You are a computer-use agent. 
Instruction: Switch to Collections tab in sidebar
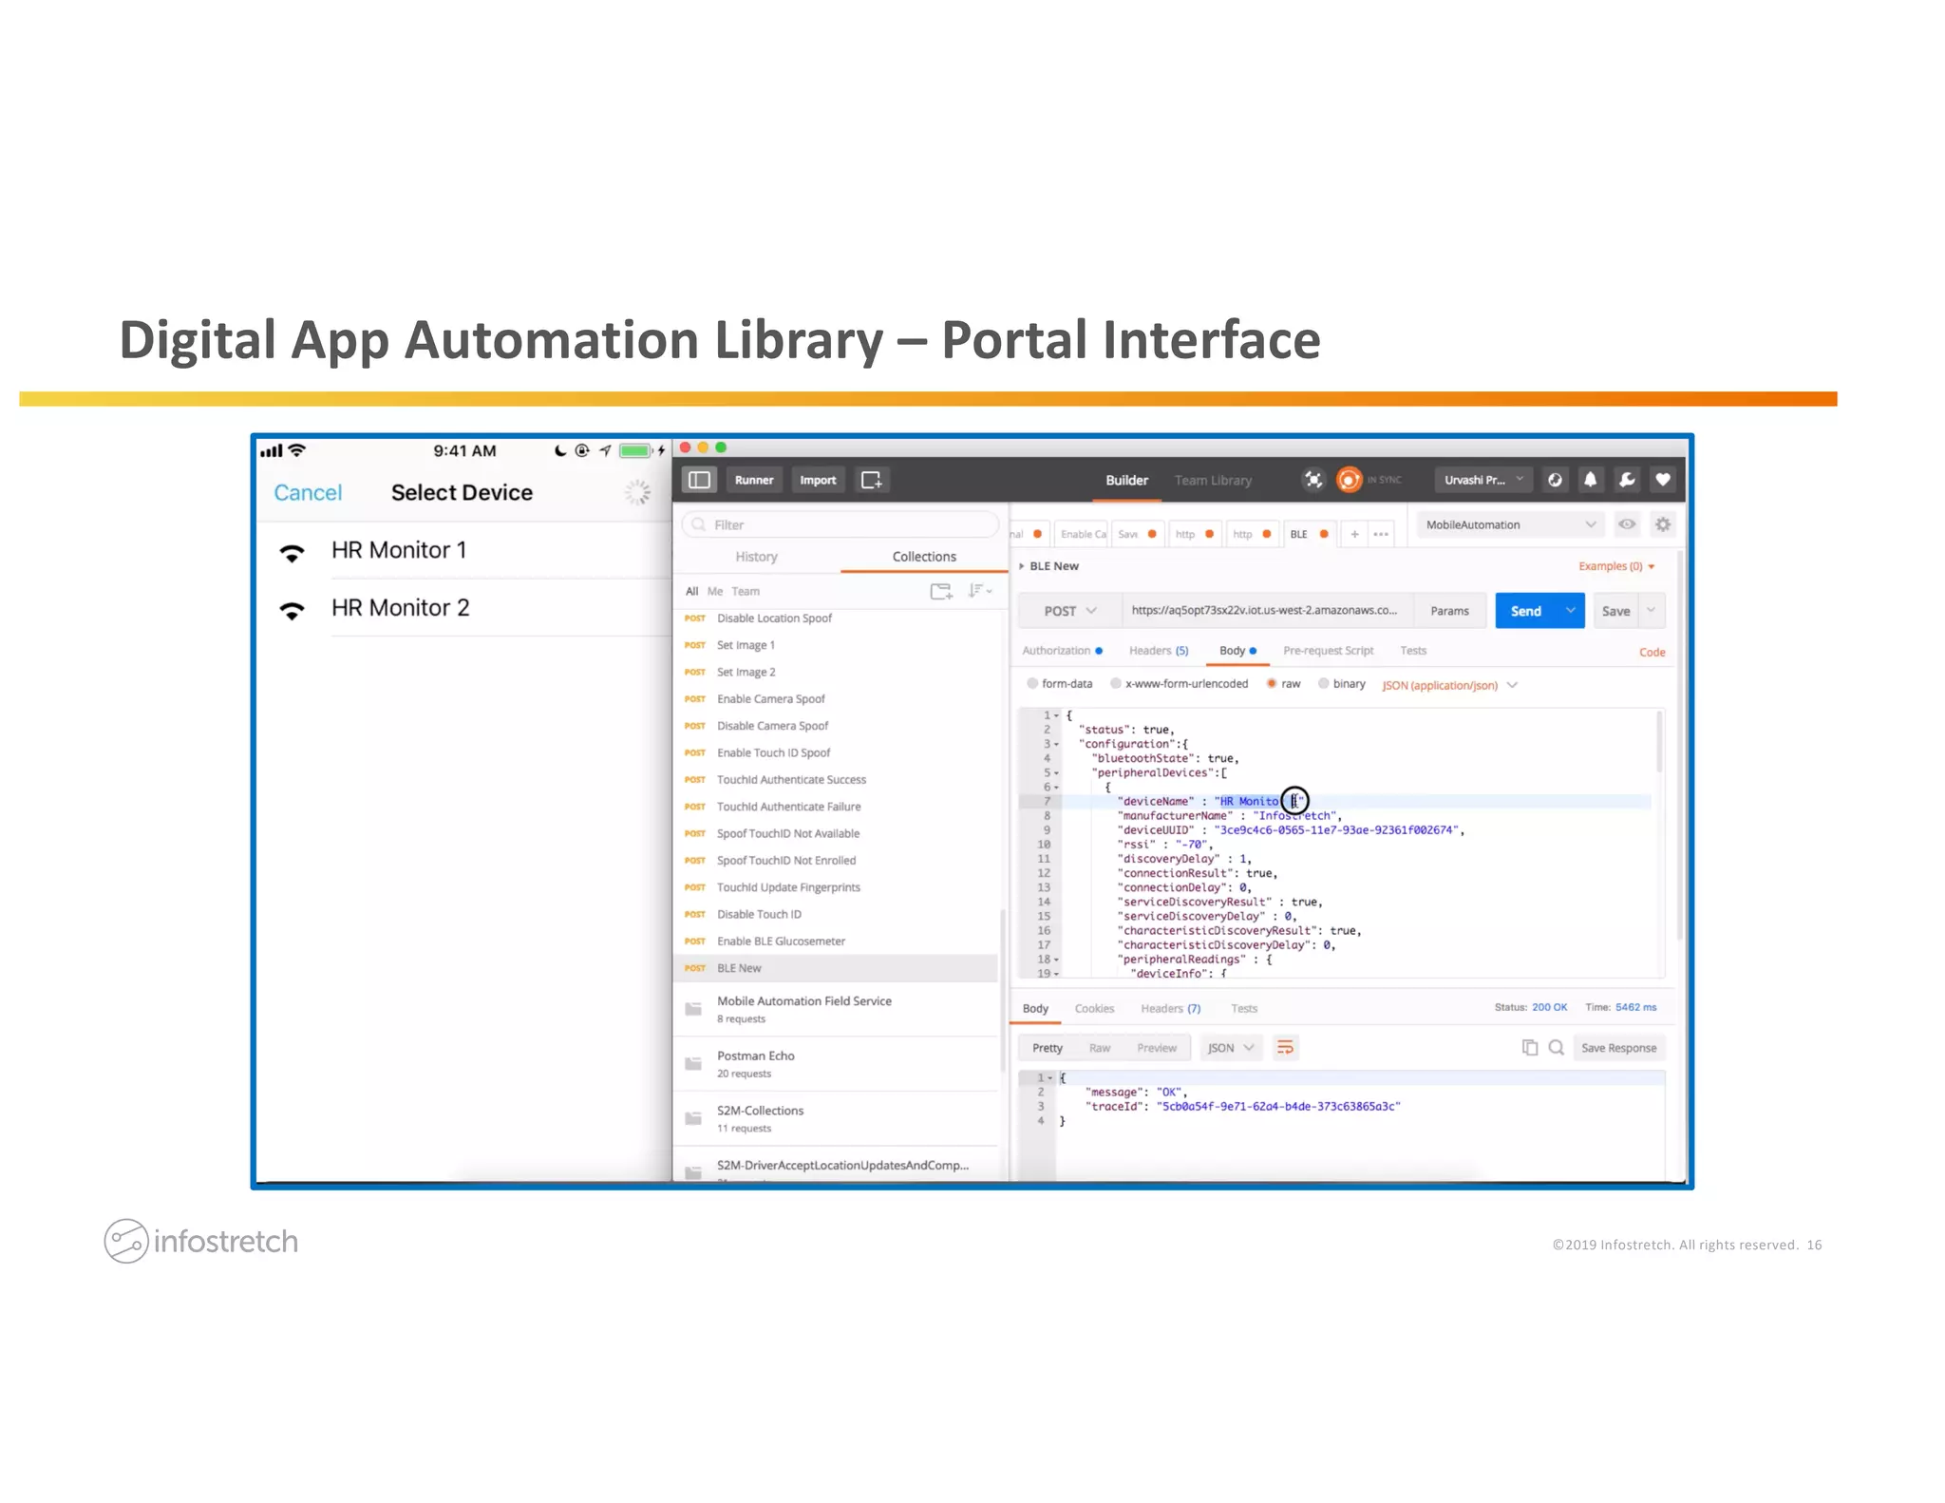[x=924, y=557]
